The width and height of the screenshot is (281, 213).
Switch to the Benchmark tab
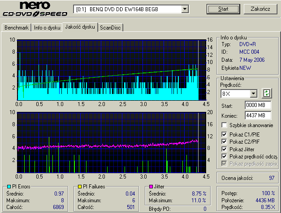[x=17, y=28]
